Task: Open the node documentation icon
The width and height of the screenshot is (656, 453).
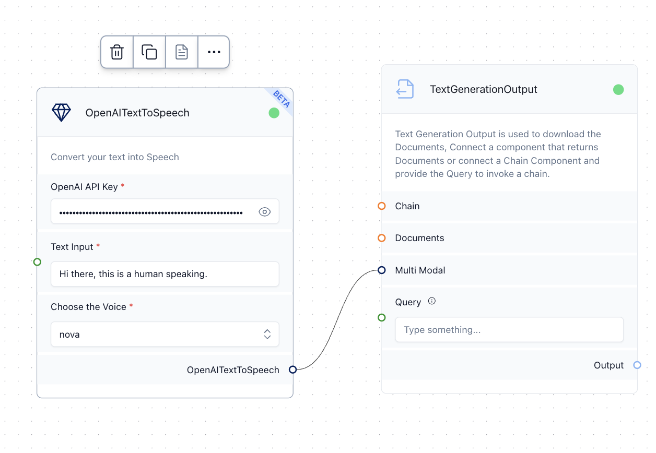Action: point(182,52)
